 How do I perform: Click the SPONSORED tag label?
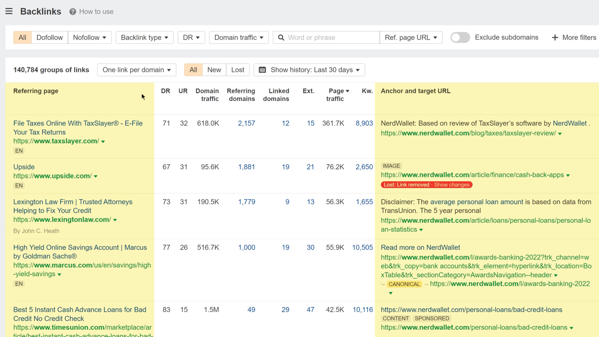[432, 319]
